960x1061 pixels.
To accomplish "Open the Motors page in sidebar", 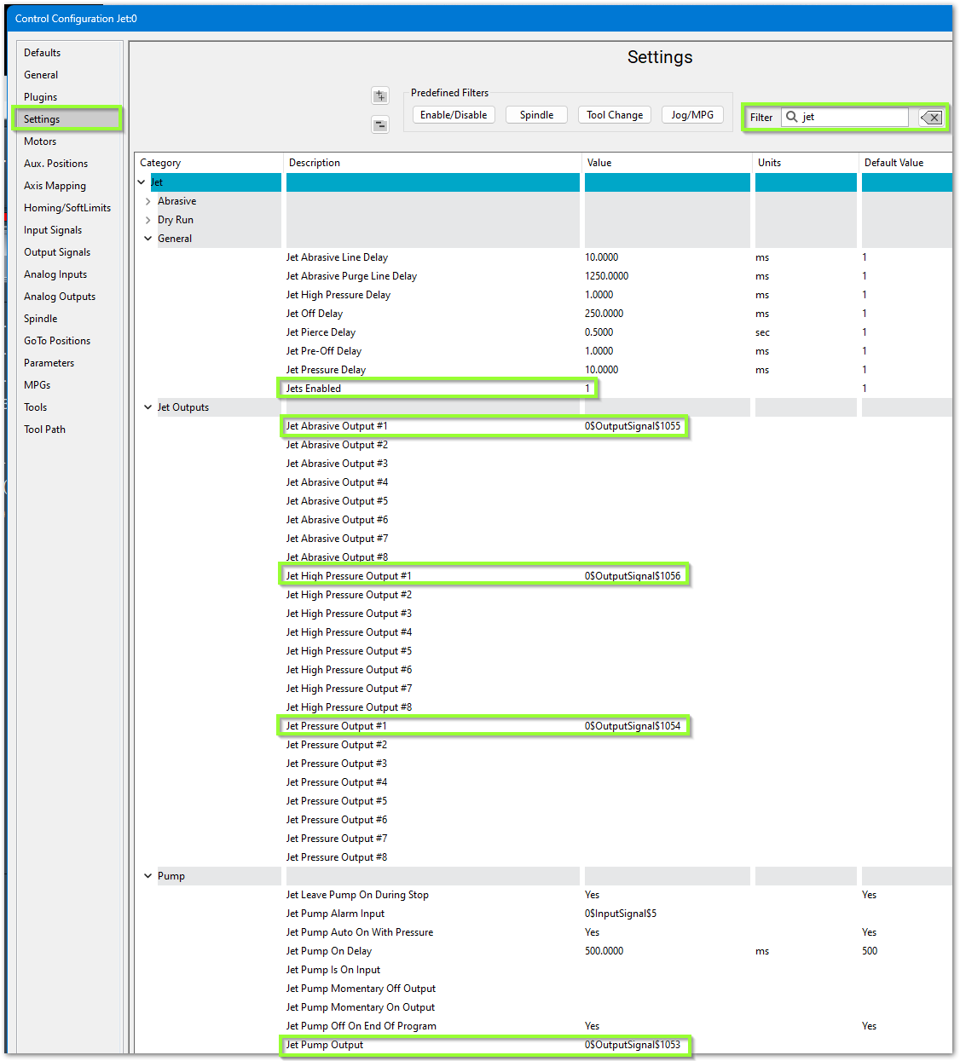I will 40,141.
